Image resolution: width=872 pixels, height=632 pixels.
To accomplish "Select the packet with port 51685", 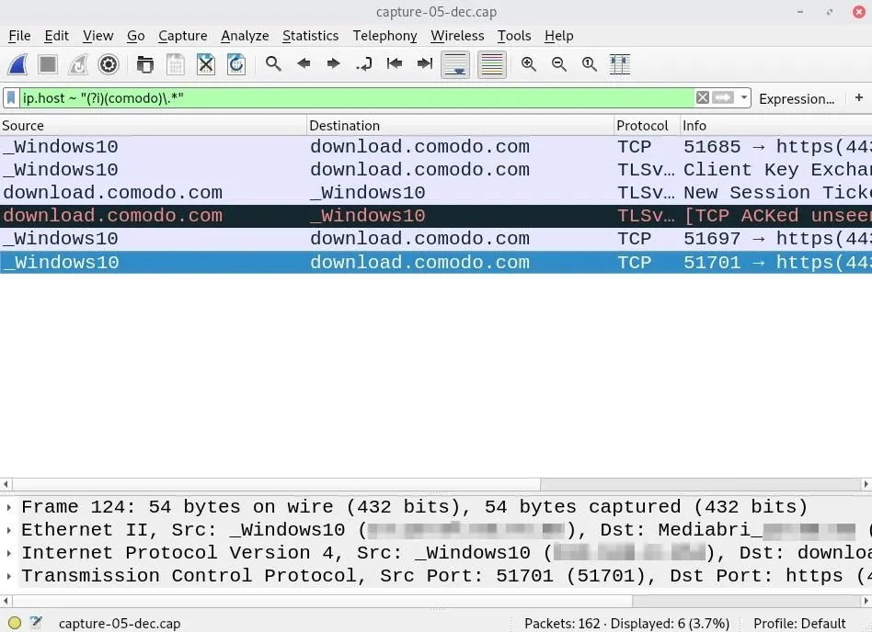I will coord(436,147).
